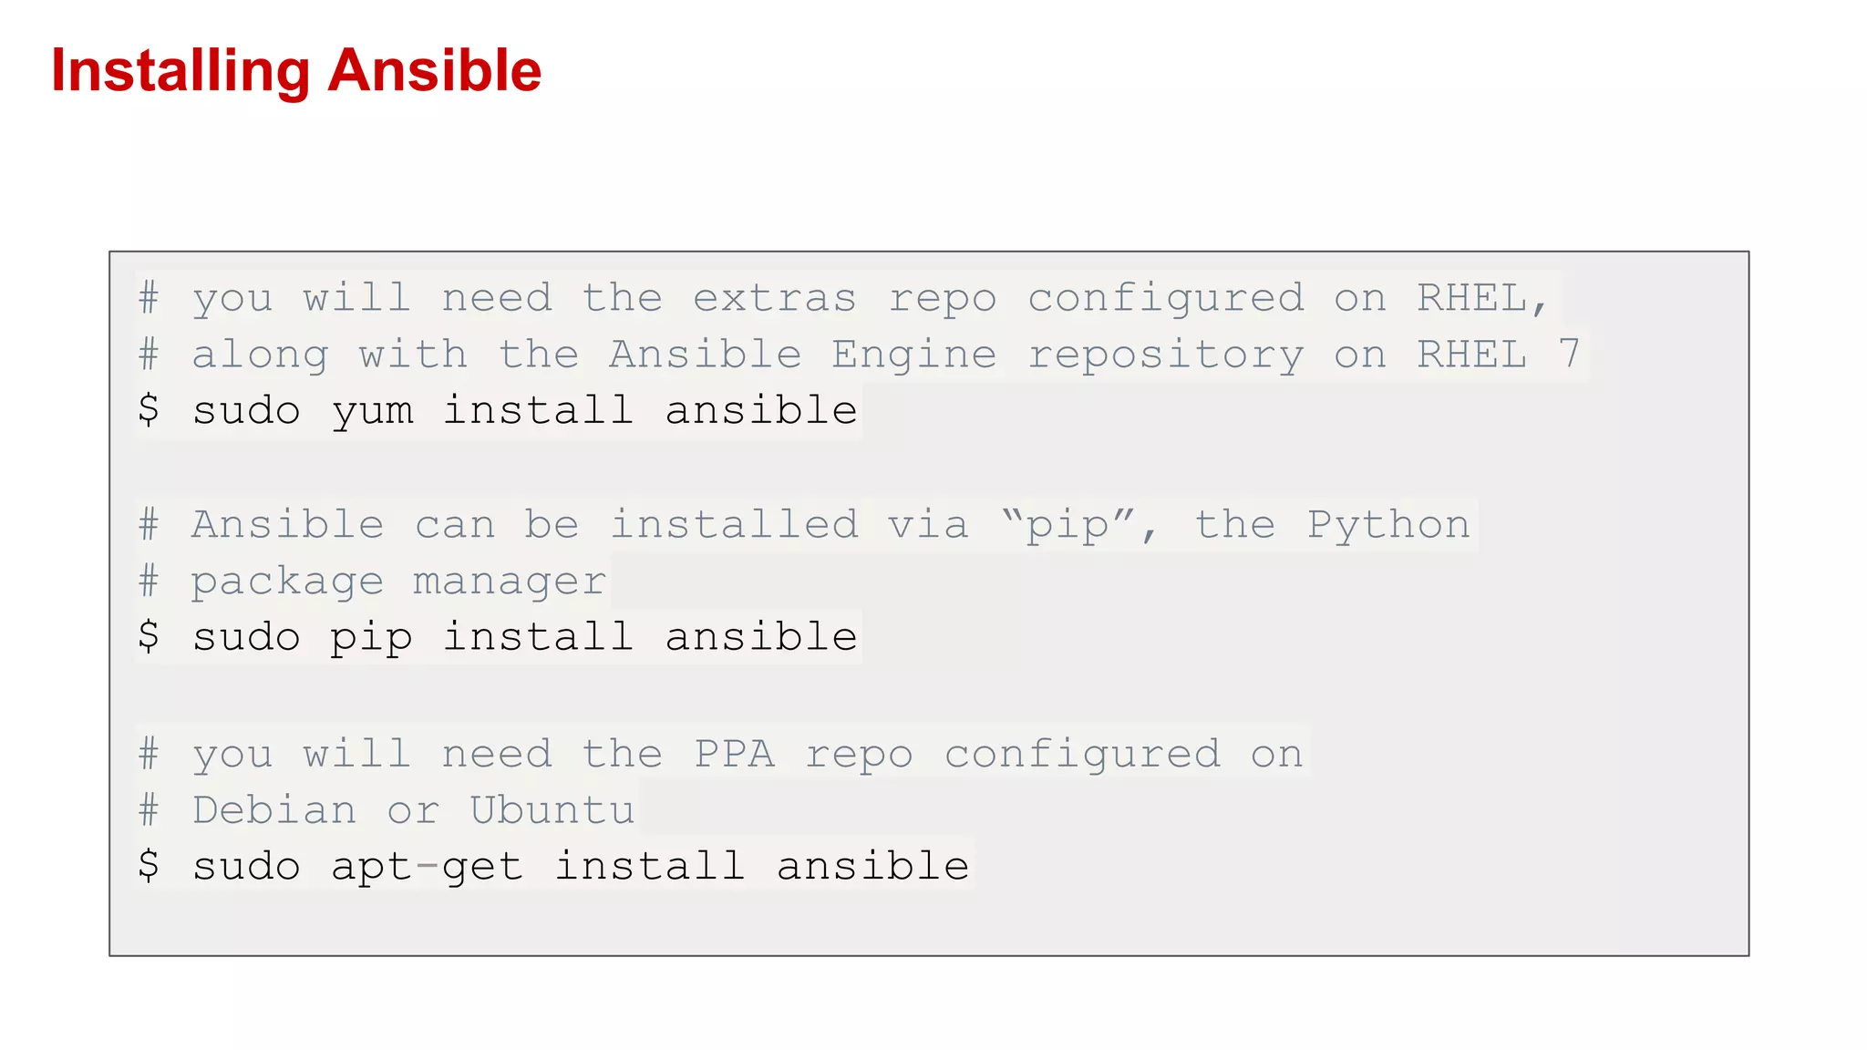Click the comment line beginning "Ansible can be installed"
1867x1050 pixels.
pos(804,525)
